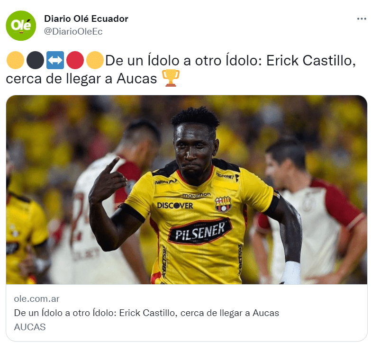
Task: Click the Diario Olé Ecuador account name
Action: click(x=86, y=18)
